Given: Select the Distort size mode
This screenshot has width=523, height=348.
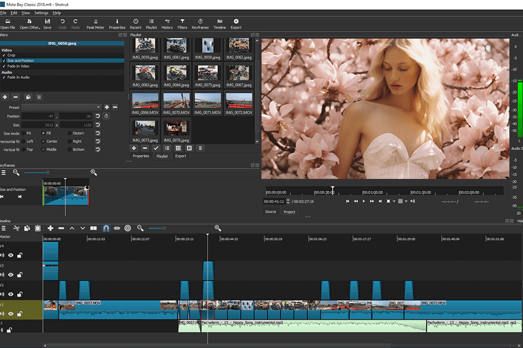Looking at the screenshot, I should click(69, 133).
